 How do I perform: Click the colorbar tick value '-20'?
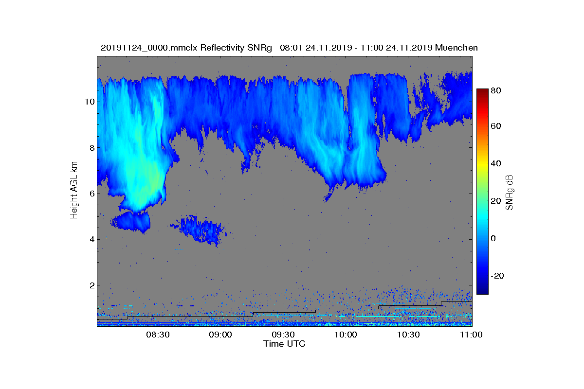pyautogui.click(x=498, y=276)
